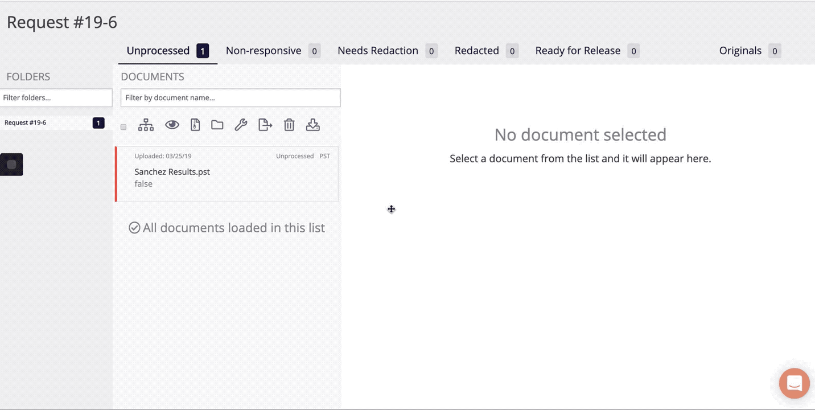Click the export document arrow icon
The height and width of the screenshot is (410, 815).
click(265, 125)
